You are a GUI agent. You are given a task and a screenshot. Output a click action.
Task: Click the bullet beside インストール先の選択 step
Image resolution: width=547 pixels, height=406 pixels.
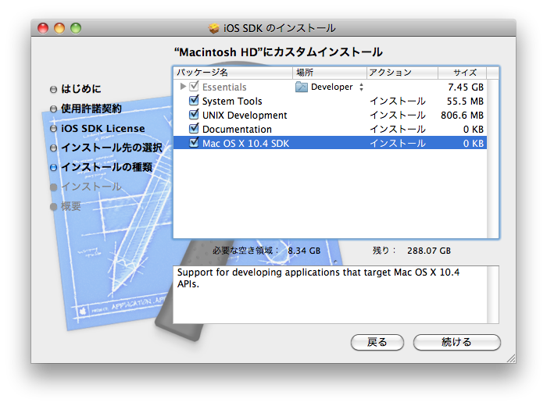click(x=53, y=148)
